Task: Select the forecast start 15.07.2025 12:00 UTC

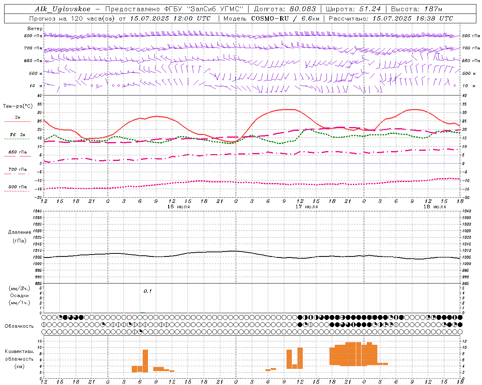Action: coord(170,18)
